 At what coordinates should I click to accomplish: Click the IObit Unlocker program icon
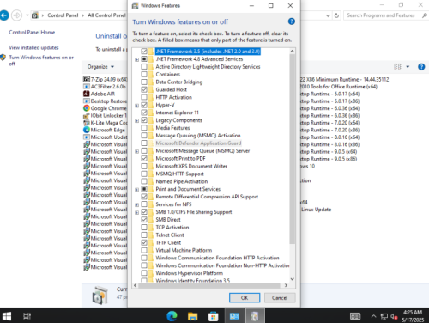[x=86, y=115]
